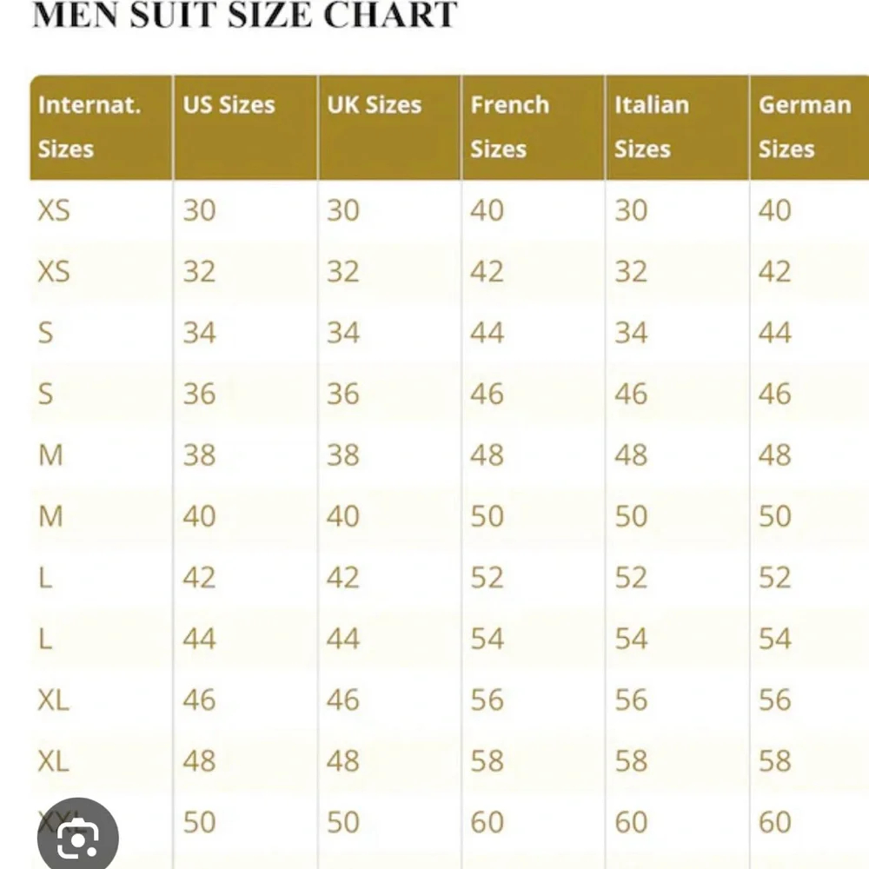Click US size 50 cell
This screenshot has height=869, width=869.
pyautogui.click(x=199, y=822)
